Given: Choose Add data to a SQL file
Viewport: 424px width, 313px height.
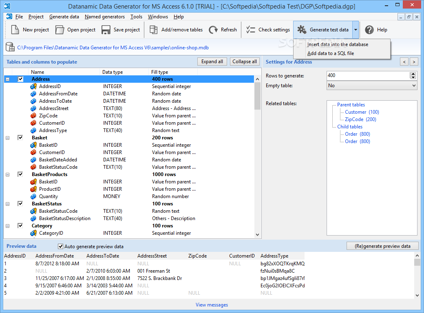Looking at the screenshot, I should [x=331, y=53].
